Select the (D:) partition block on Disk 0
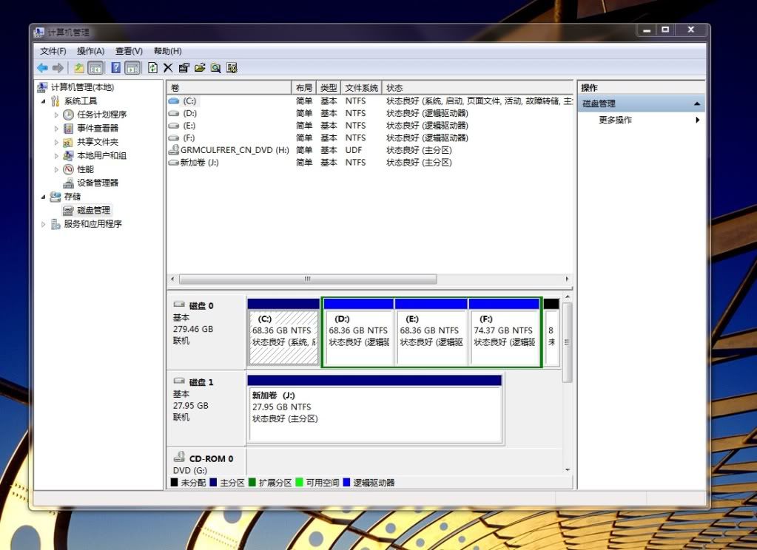Screen dimensions: 757x550 click(x=358, y=336)
